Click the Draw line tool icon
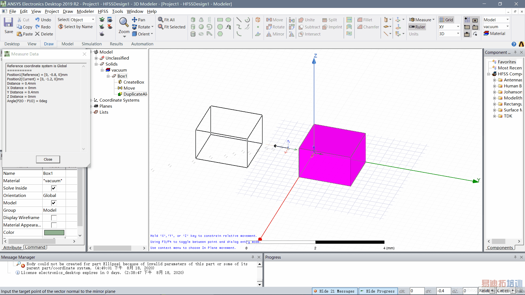The image size is (525, 295). click(x=239, y=20)
